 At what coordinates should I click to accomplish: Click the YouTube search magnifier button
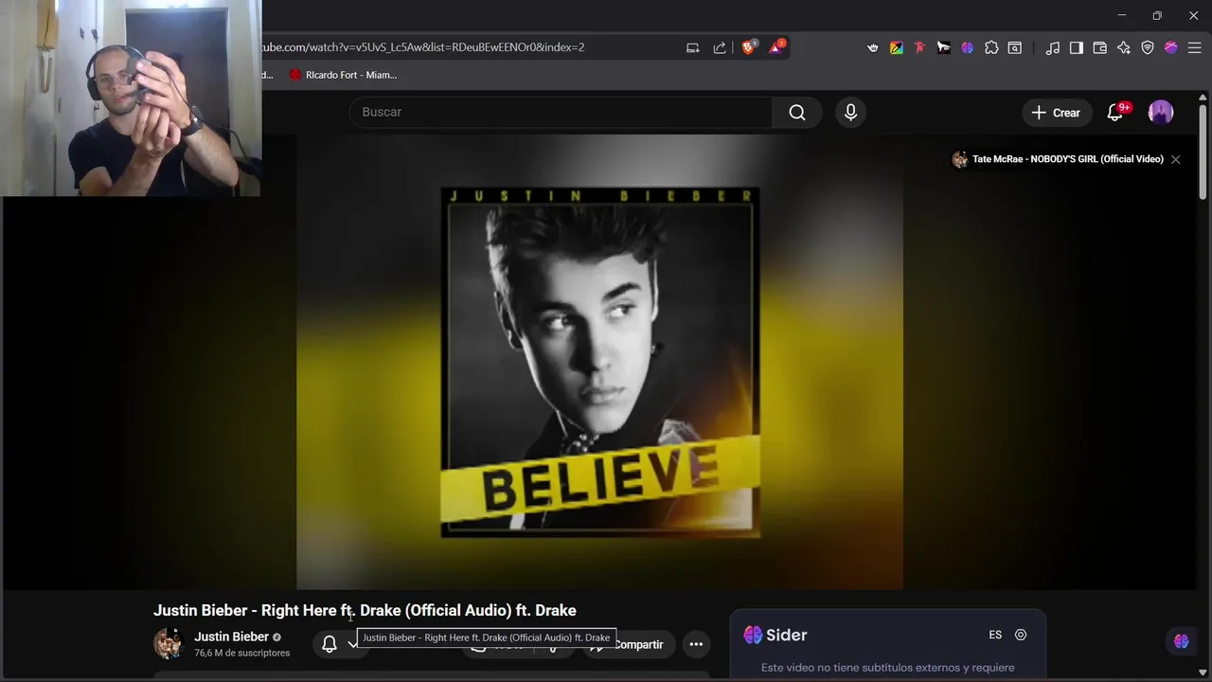[x=797, y=112]
